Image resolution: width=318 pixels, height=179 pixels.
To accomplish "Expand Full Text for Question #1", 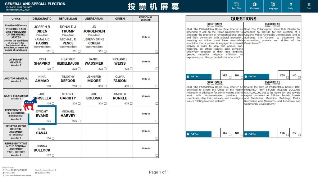I will [x=198, y=76].
